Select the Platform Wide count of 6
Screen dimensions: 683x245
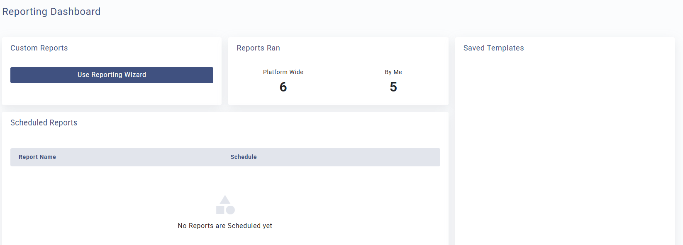283,87
